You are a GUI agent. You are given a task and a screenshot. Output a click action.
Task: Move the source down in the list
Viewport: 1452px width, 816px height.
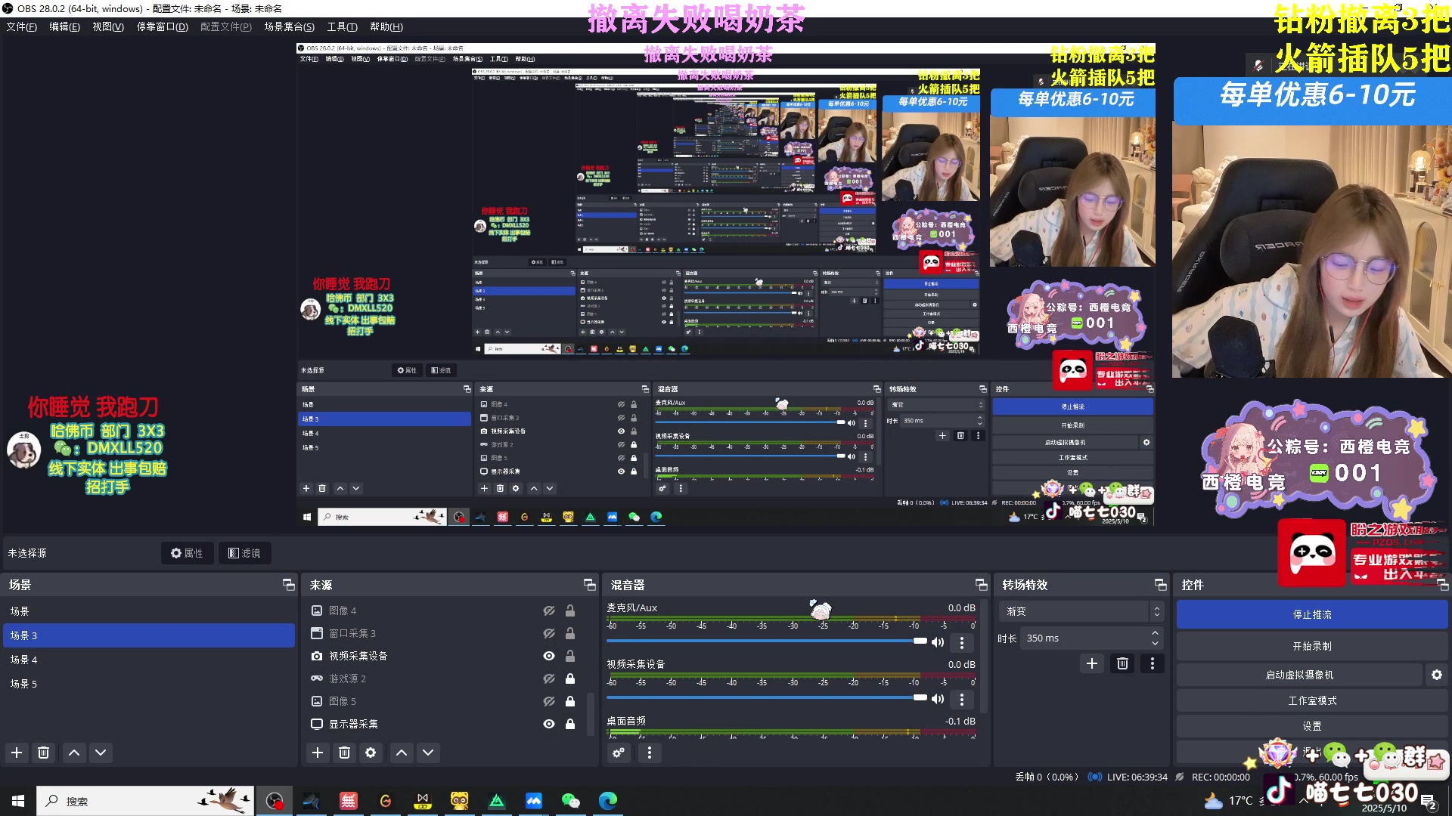point(428,753)
